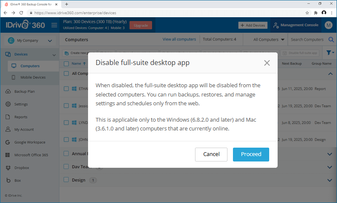The image size is (337, 203).
Task: Expand the Design group chevron
Action: pos(329,180)
